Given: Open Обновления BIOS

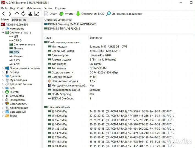Looking at the screenshot, I should [90, 14].
